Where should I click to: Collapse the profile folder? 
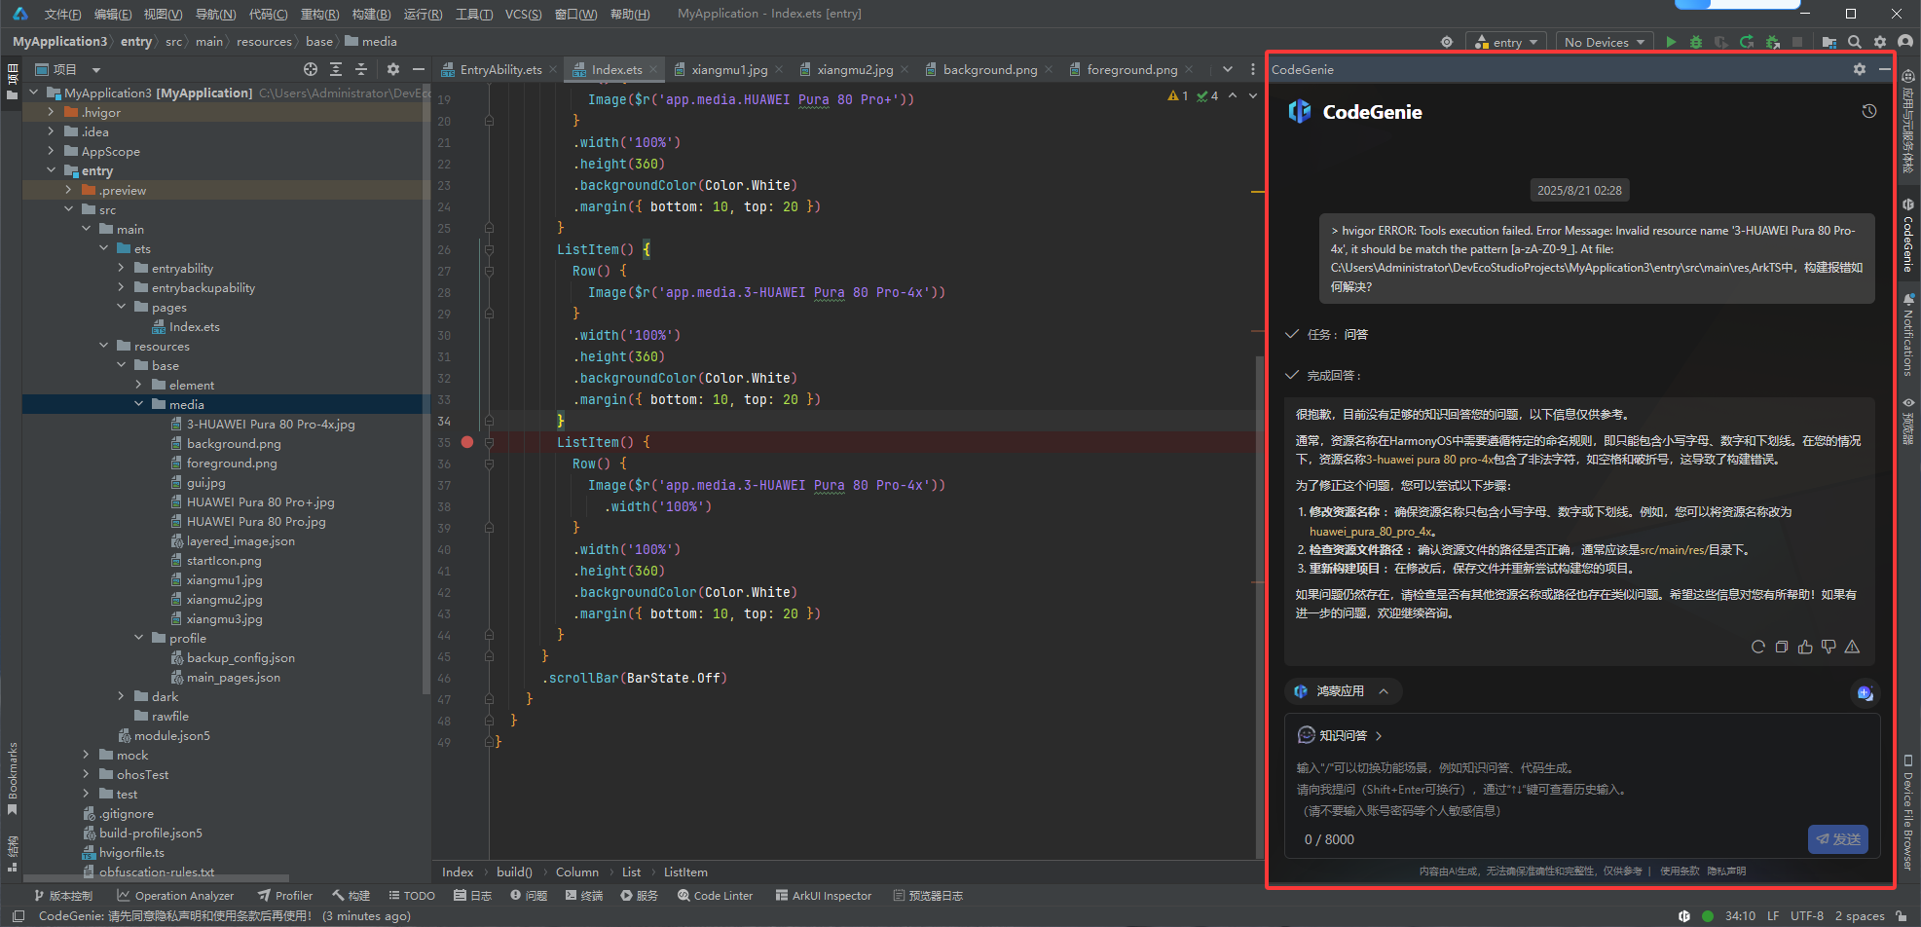[x=138, y=638]
